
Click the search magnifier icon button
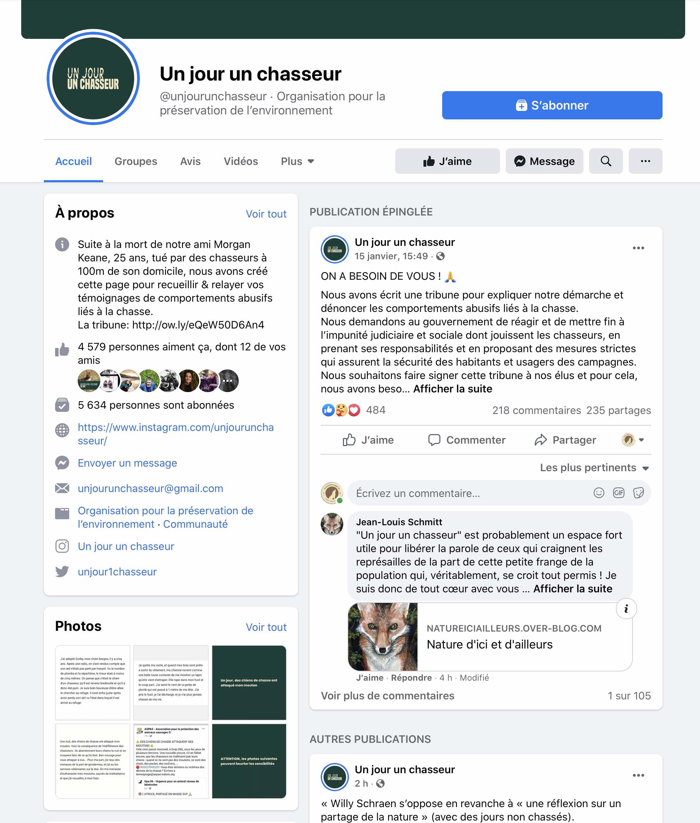tap(606, 161)
